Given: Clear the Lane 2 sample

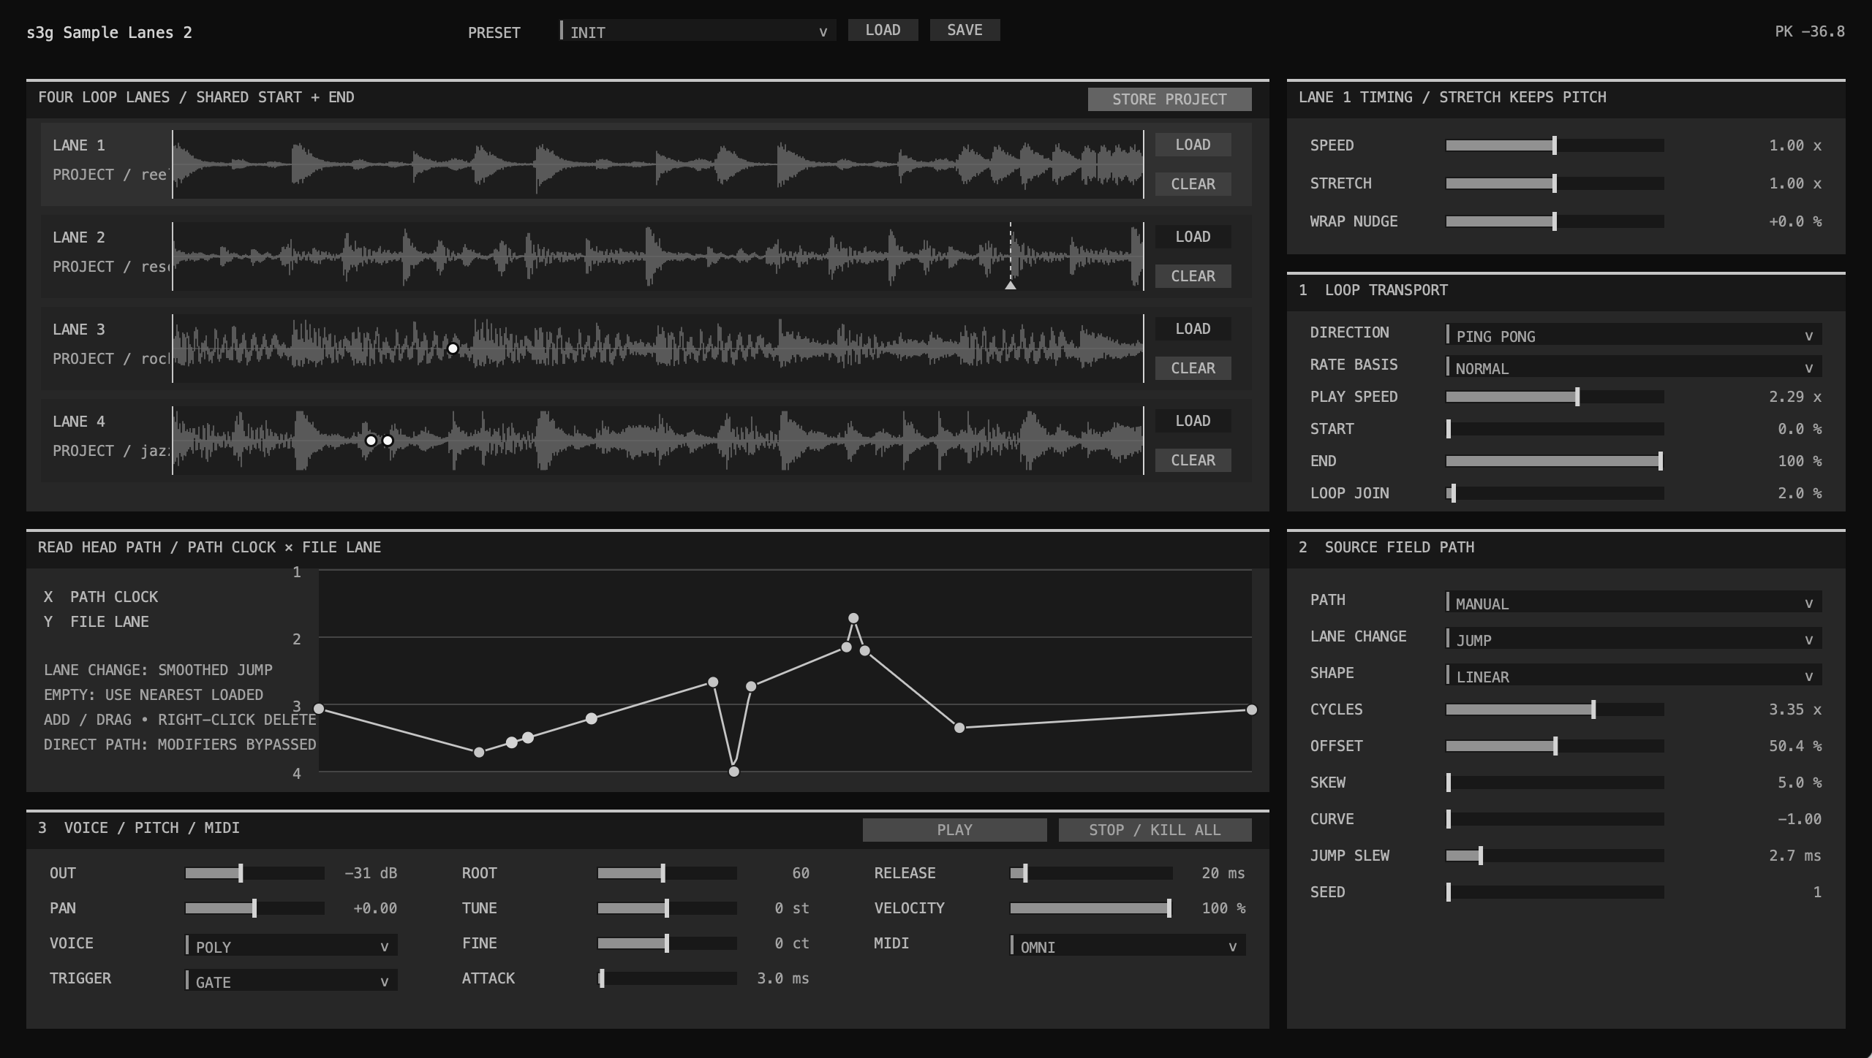Looking at the screenshot, I should pyautogui.click(x=1193, y=276).
